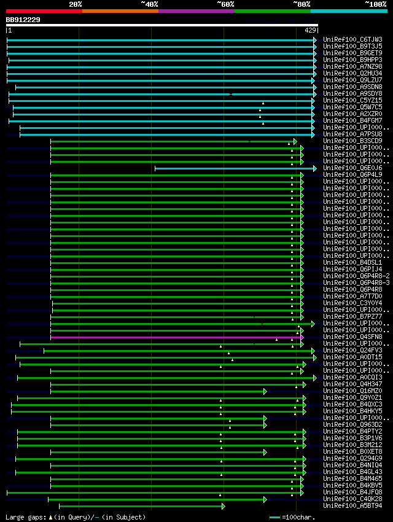Click the UniRef100_A7NZ98 label
The width and height of the screenshot is (393, 522).
click(352, 66)
